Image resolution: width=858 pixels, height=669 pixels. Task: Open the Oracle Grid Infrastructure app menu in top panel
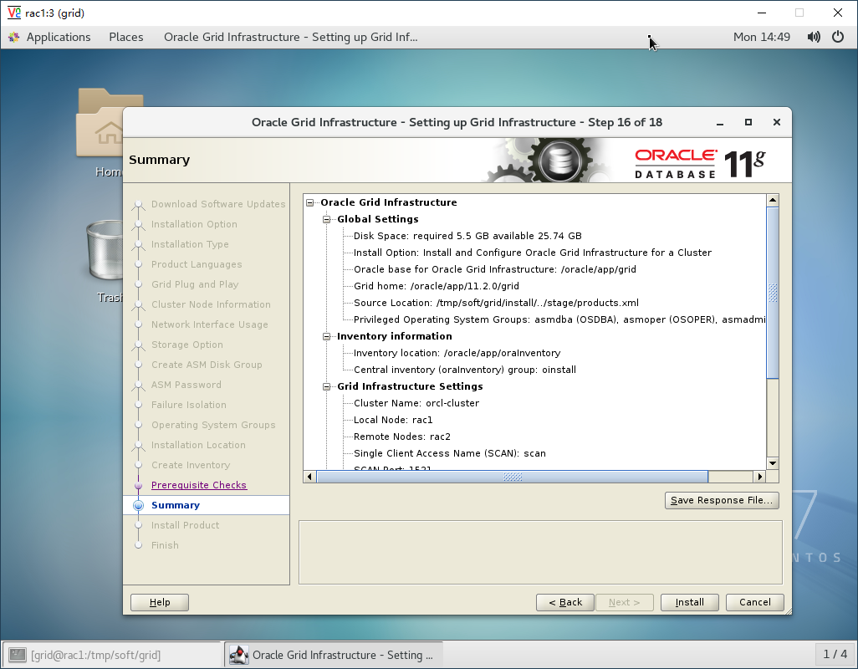pos(290,37)
